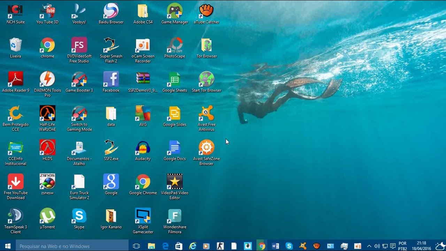This screenshot has width=446, height=251.
Task: Select the VideoPad Video Editor icon
Action: (175, 187)
